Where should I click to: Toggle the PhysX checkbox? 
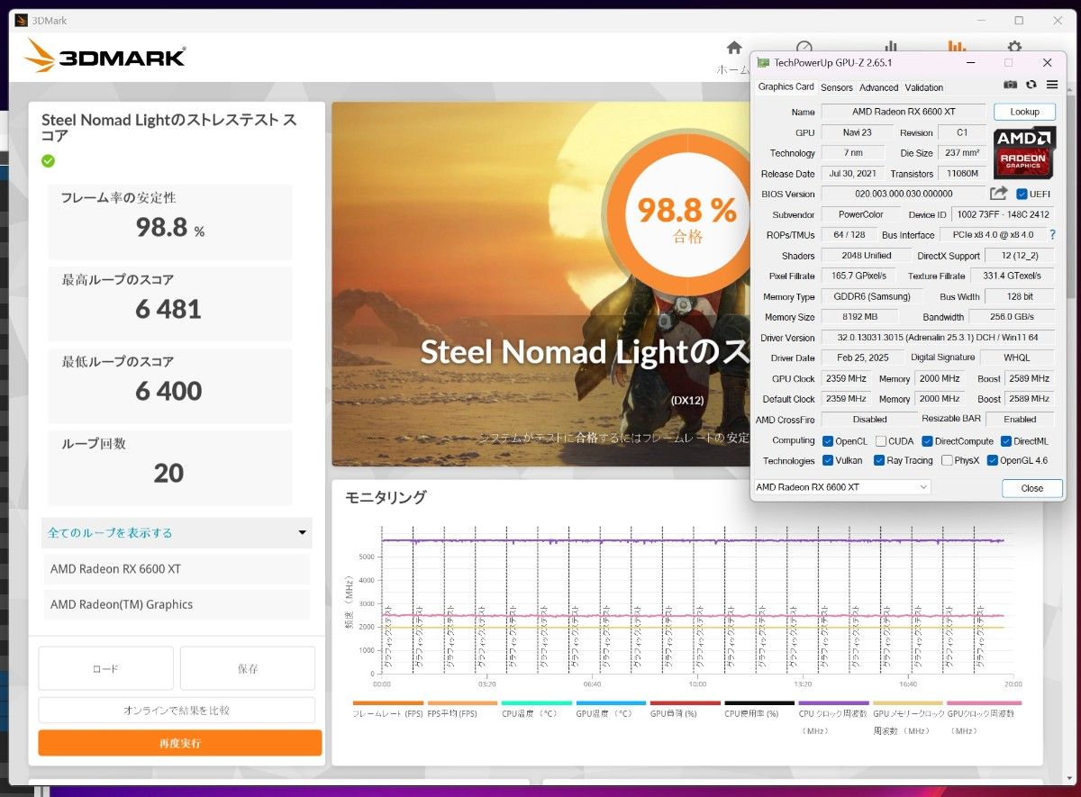(x=947, y=460)
